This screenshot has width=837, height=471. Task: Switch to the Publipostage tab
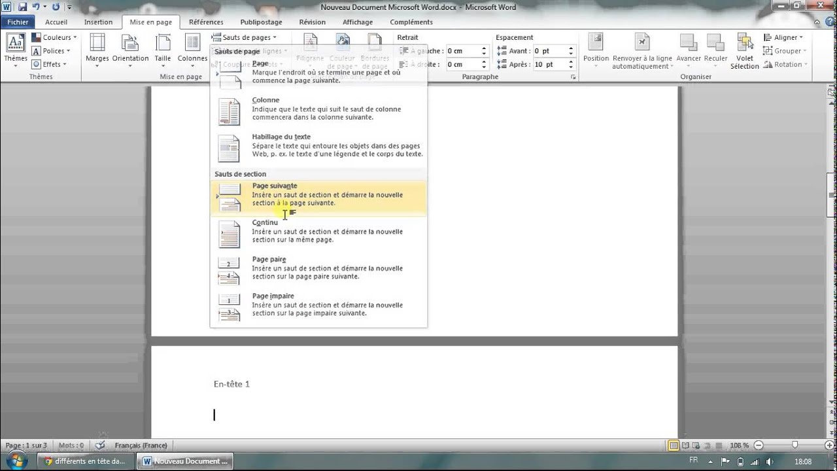pyautogui.click(x=262, y=22)
